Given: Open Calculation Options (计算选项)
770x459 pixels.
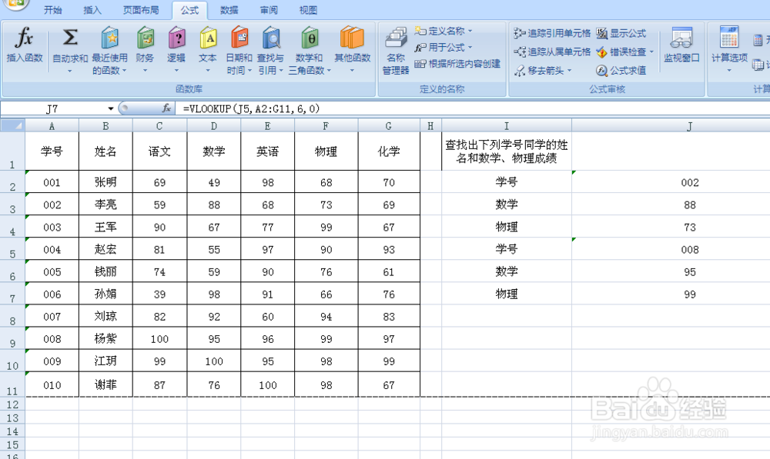Looking at the screenshot, I should point(729,49).
